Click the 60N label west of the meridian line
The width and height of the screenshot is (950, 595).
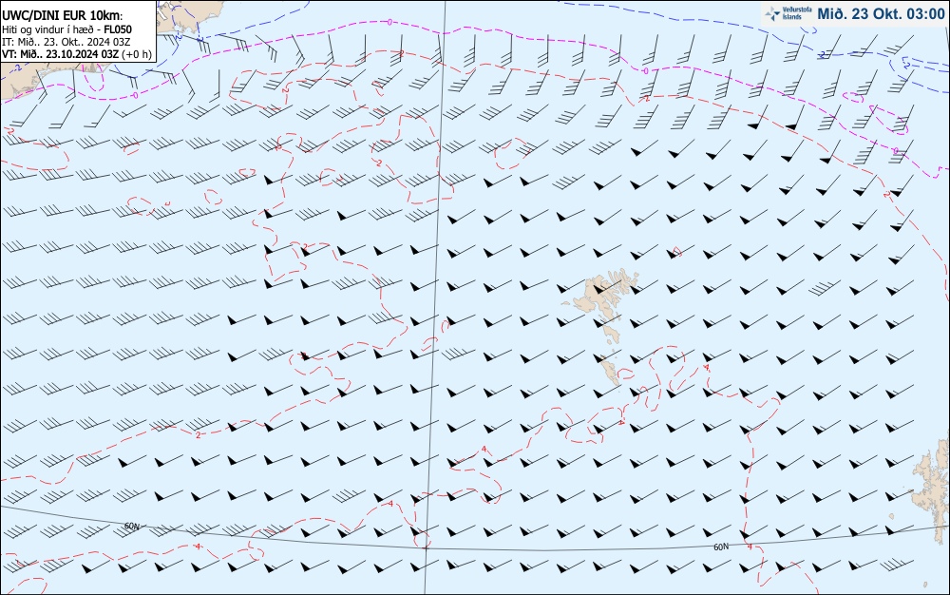[x=131, y=526]
